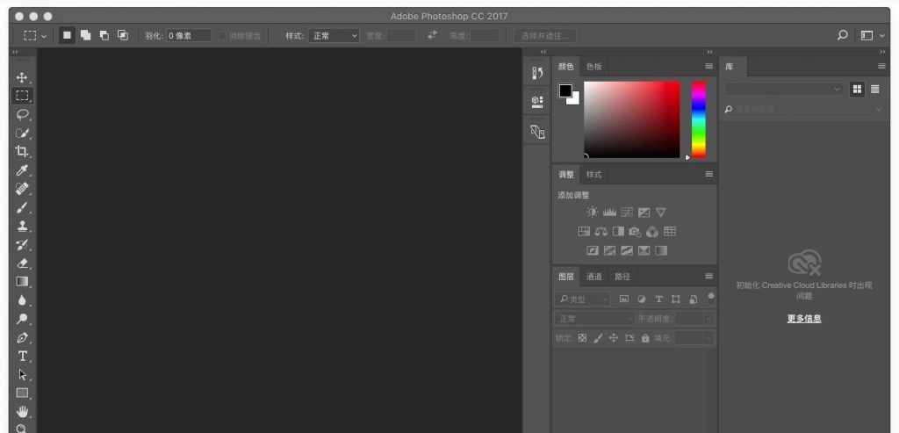Select the Lasso tool
The image size is (899, 433).
pyautogui.click(x=22, y=115)
